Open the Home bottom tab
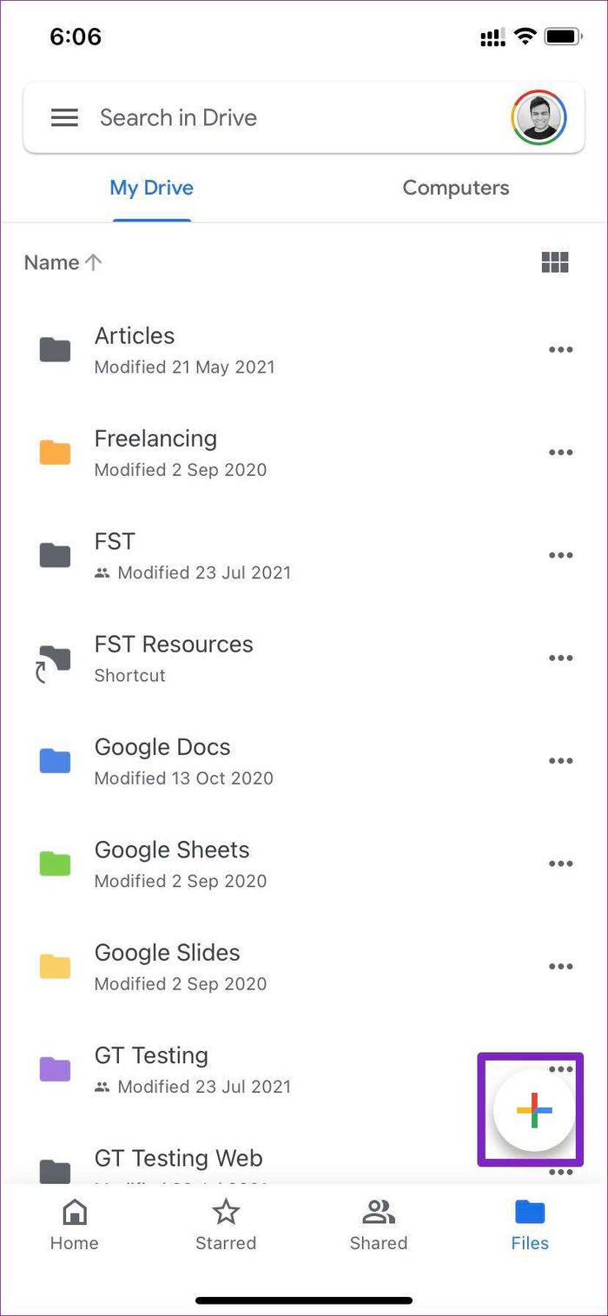This screenshot has height=1316, width=608. pyautogui.click(x=75, y=1225)
